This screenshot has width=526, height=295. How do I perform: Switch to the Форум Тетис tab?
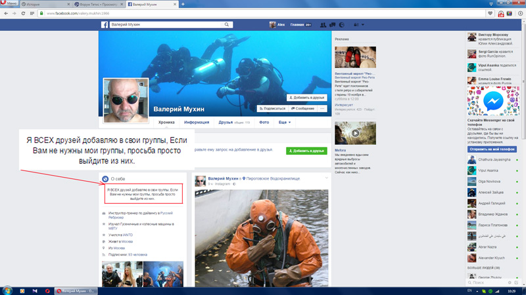click(99, 5)
